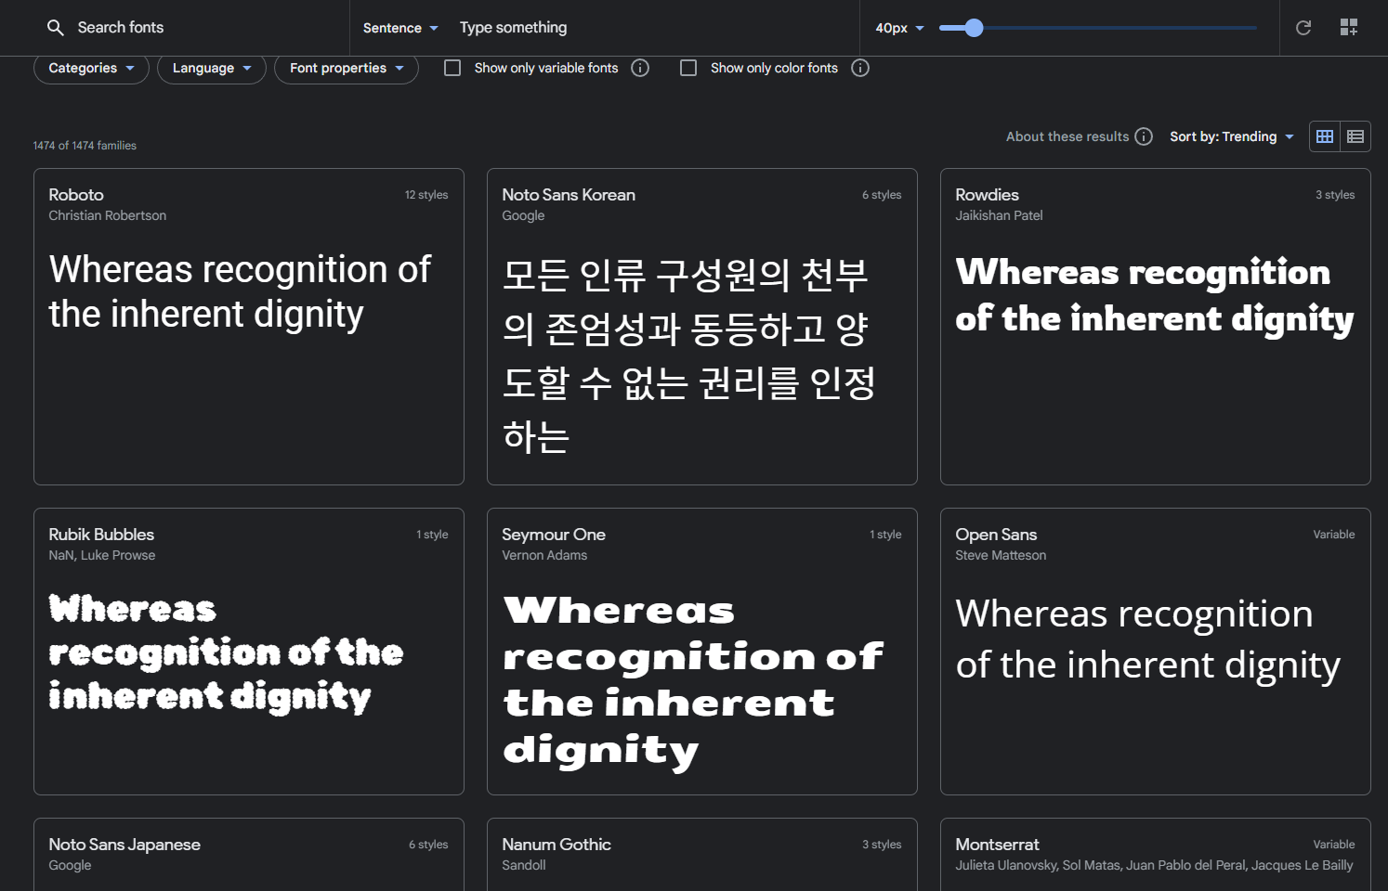Click 'Jaikishan Patel' author text

[x=999, y=215]
